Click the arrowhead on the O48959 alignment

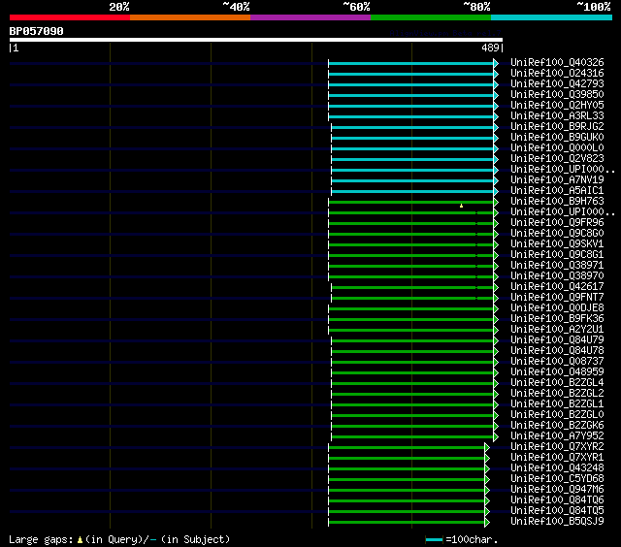(x=496, y=372)
